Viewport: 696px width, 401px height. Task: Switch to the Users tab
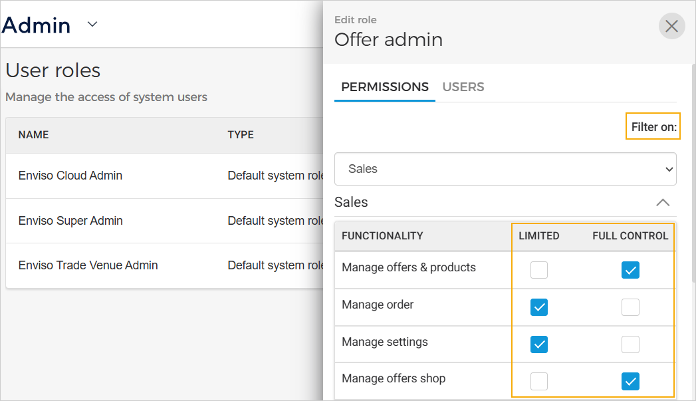463,87
